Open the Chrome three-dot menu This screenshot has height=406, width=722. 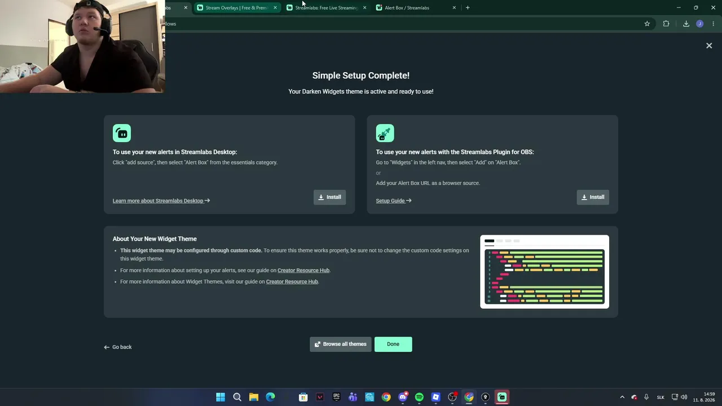(x=714, y=24)
